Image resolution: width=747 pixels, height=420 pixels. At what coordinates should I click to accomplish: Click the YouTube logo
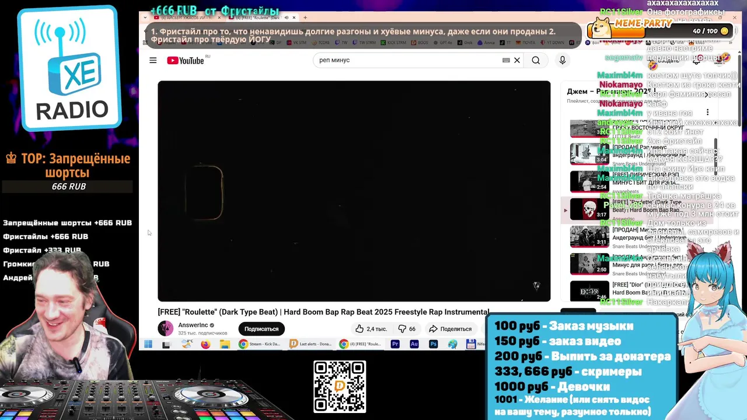click(x=186, y=61)
